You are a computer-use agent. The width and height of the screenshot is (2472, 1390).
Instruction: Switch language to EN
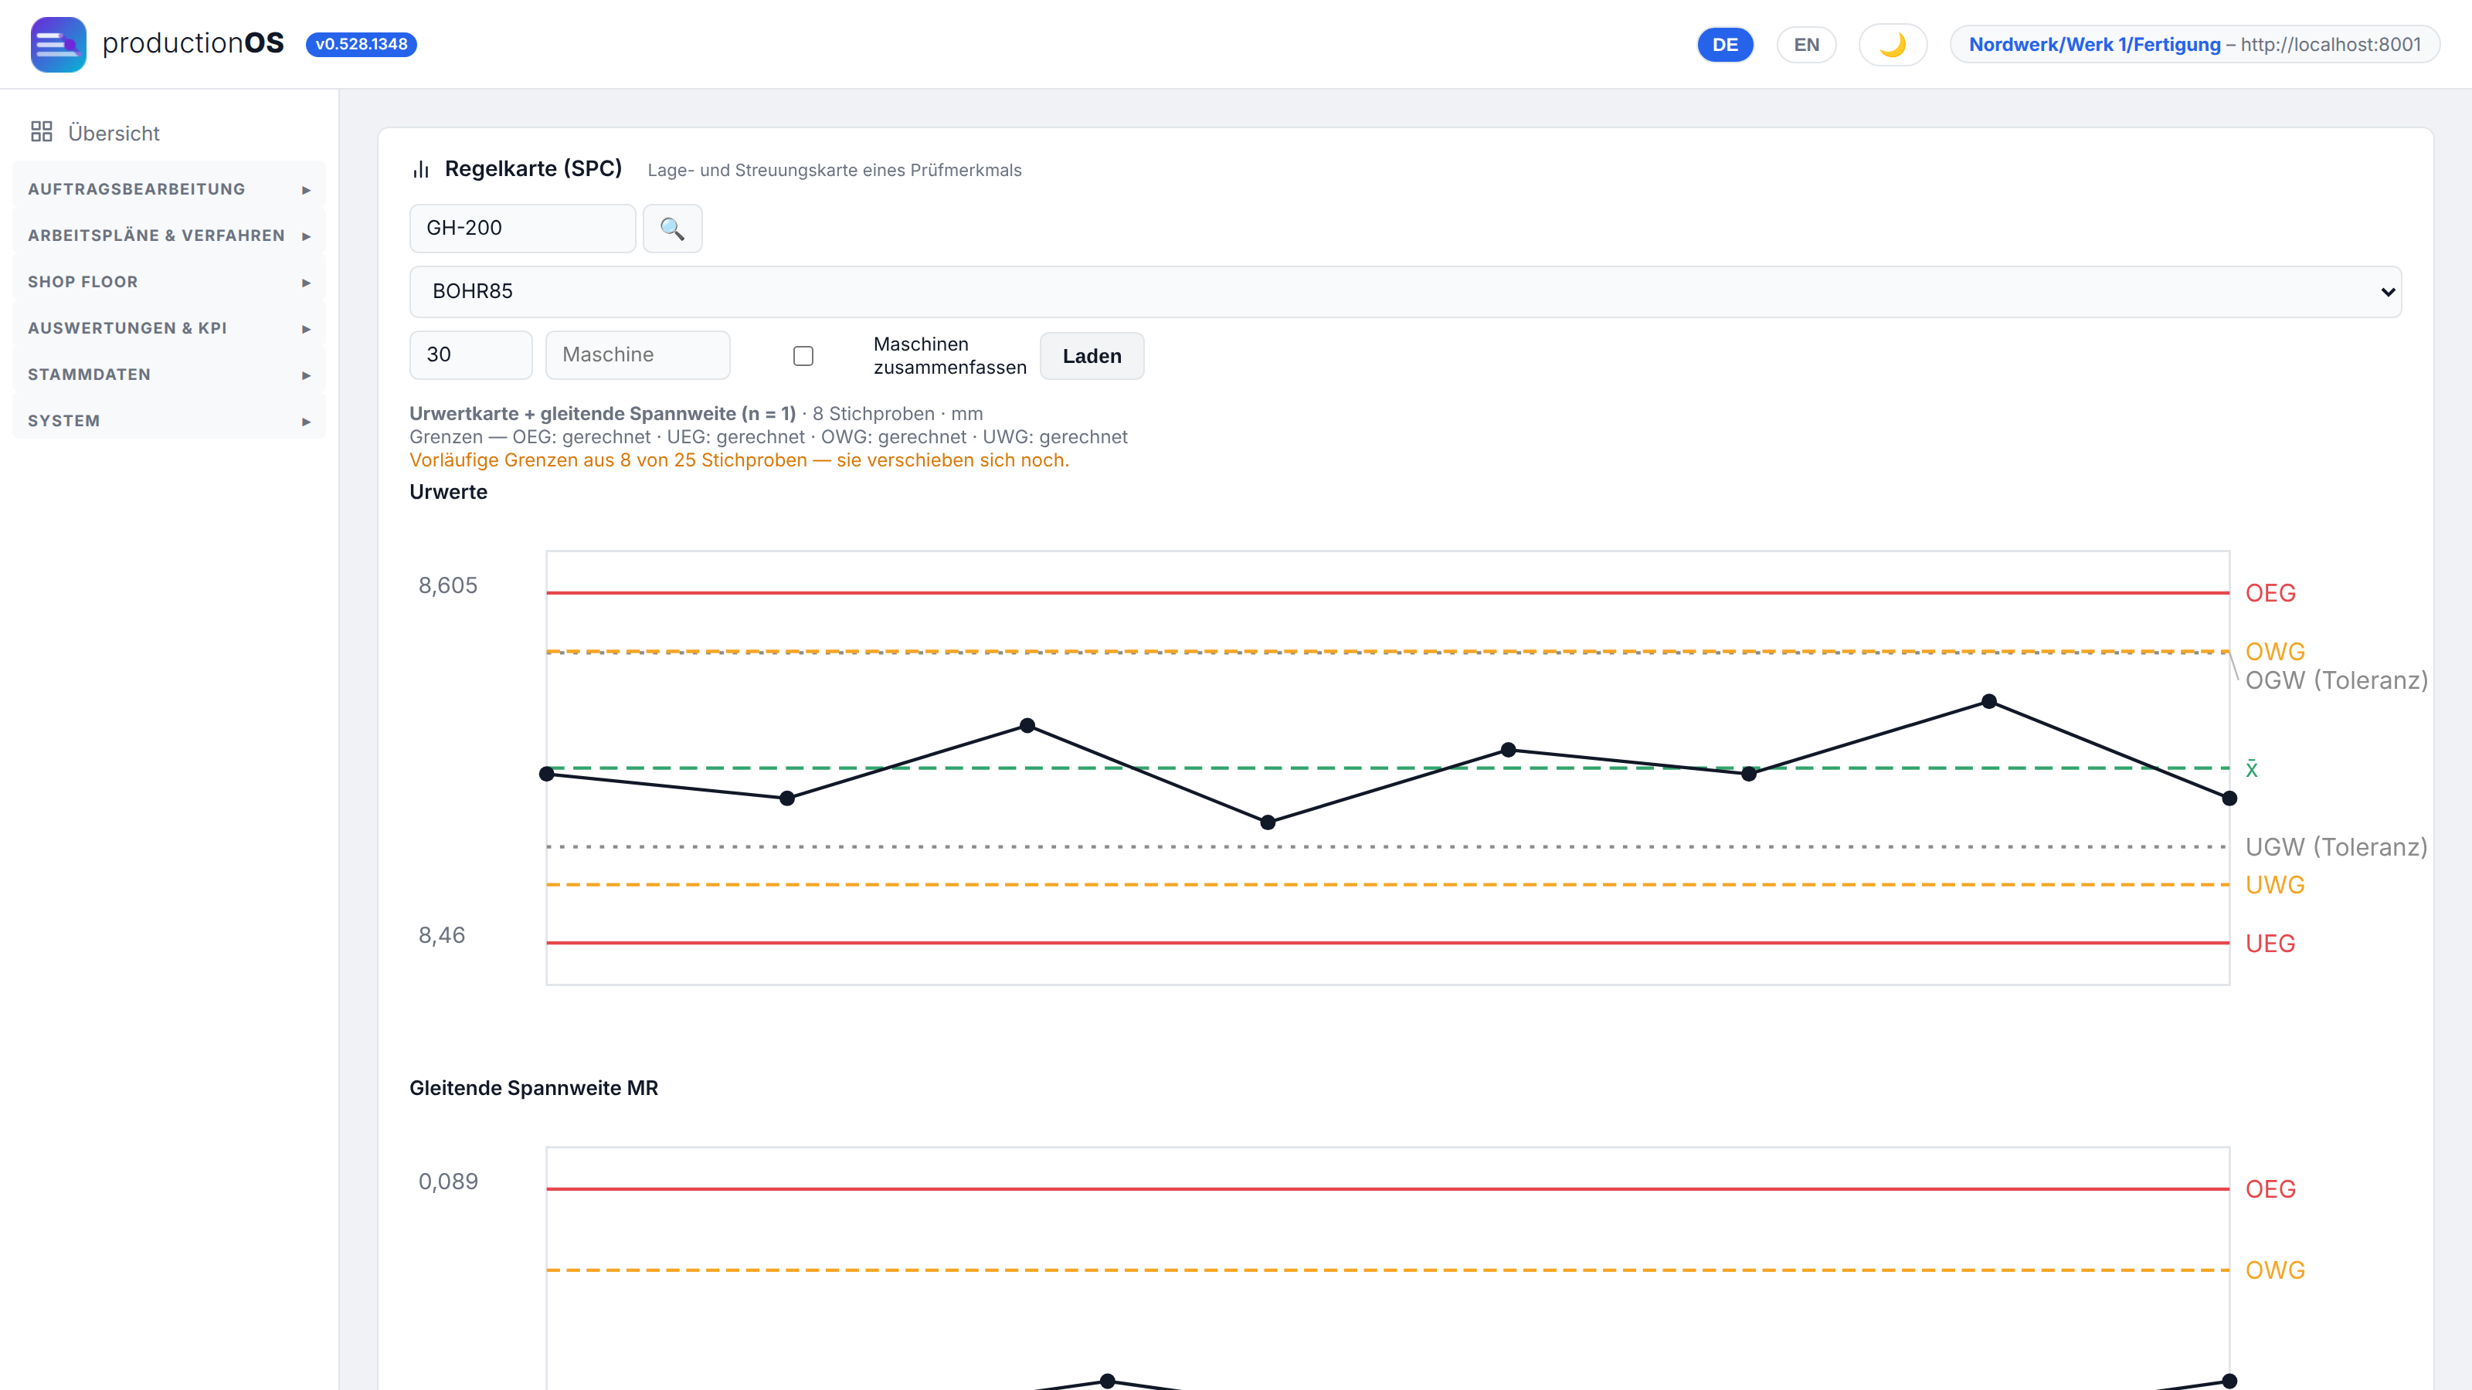pos(1806,45)
